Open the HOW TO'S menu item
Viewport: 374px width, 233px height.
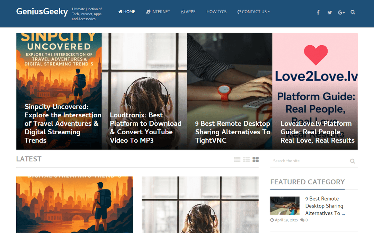click(x=216, y=12)
